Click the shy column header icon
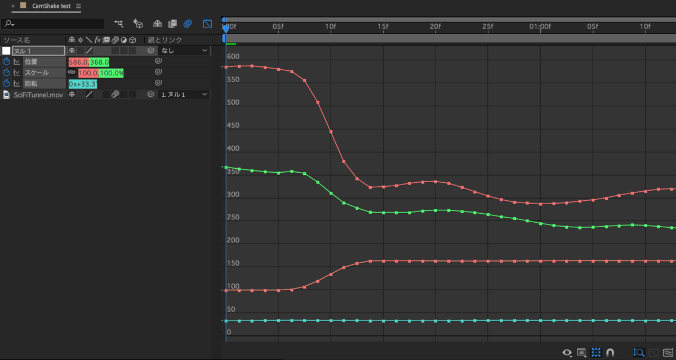Screen dimensions: 676x360 (72, 40)
